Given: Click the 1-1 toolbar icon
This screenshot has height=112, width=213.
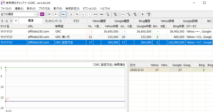Looking at the screenshot, I should coord(123,14).
